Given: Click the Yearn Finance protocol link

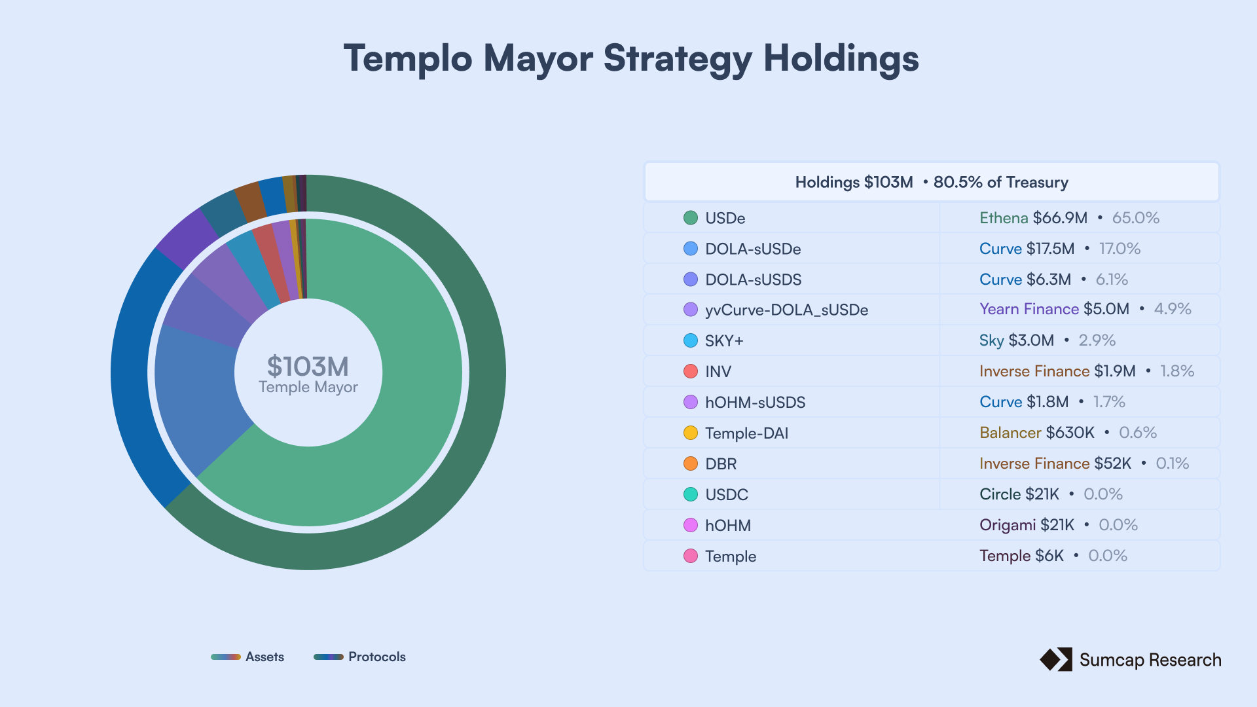Looking at the screenshot, I should (x=1029, y=309).
